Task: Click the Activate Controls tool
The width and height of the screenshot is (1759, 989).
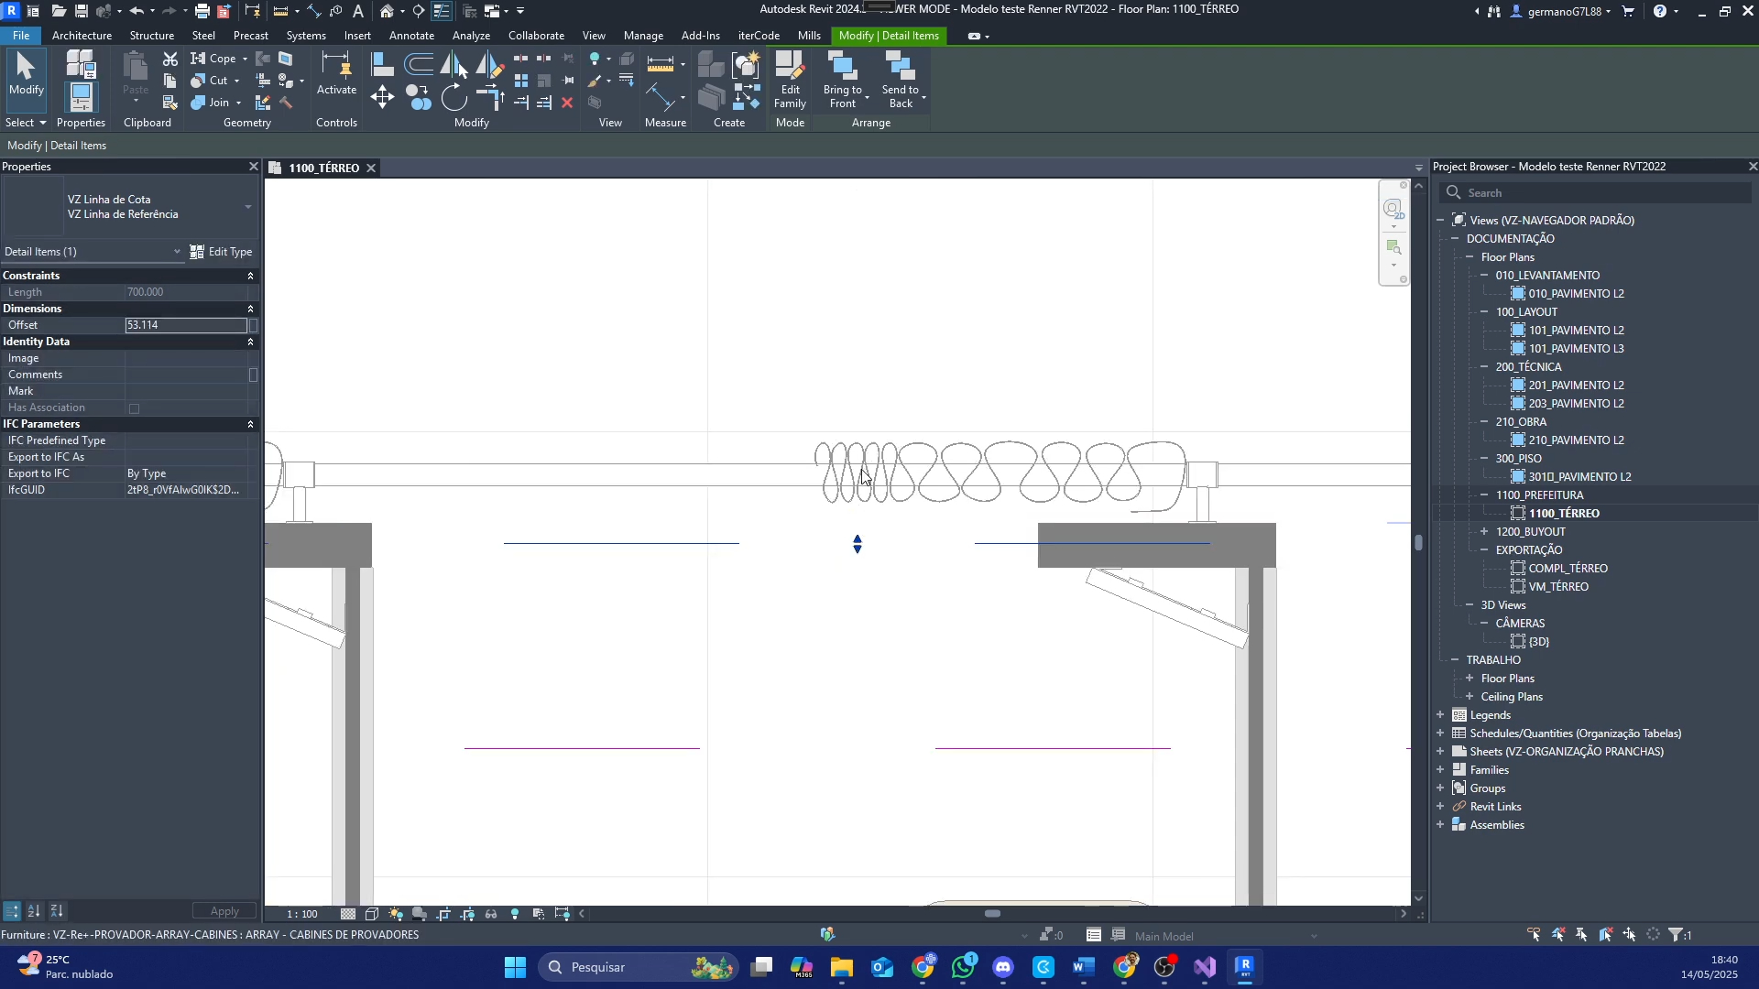Action: 336,75
